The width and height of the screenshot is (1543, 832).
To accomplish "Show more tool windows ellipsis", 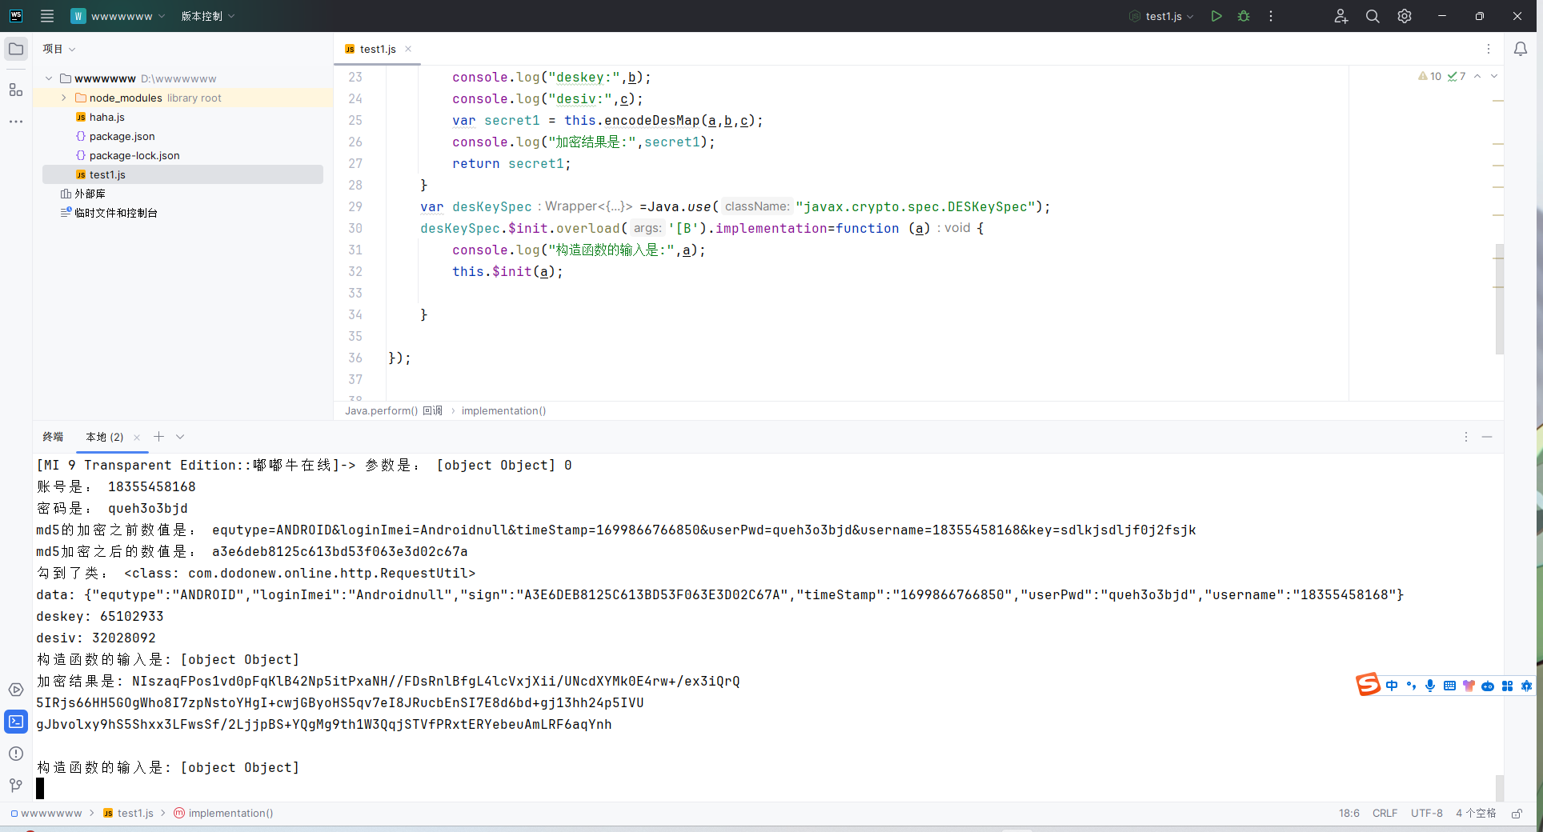I will coord(16,122).
